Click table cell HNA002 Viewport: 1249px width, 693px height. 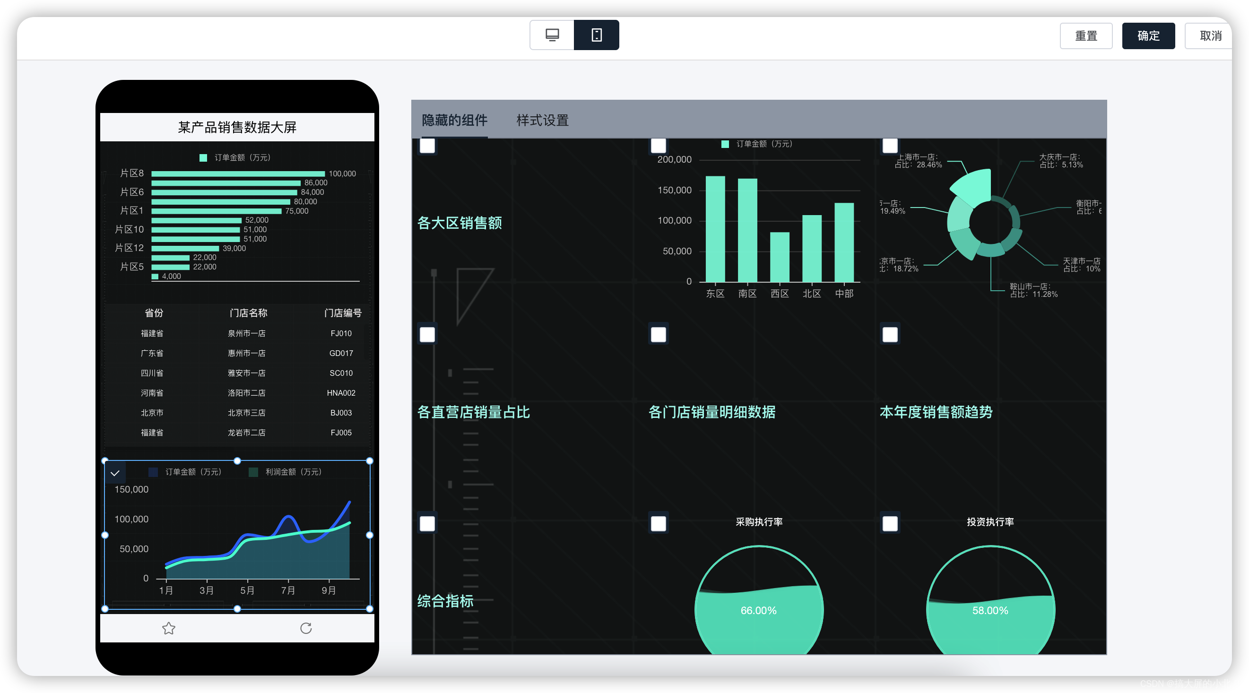point(341,393)
